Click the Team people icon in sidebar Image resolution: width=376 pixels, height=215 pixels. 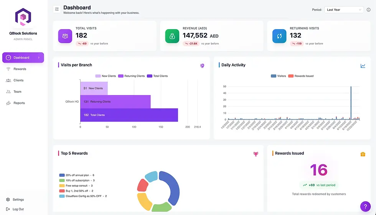[x=8, y=92]
